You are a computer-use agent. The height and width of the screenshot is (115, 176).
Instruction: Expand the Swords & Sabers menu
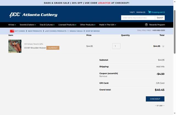tap(28, 25)
